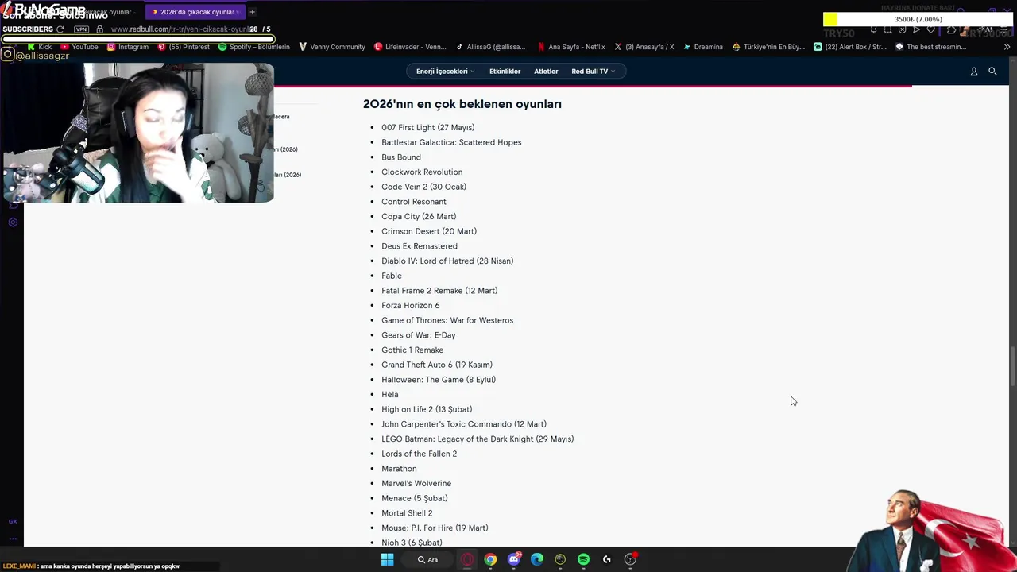This screenshot has height=572, width=1017.
Task: Click the VPN badge in address bar
Action: pyautogui.click(x=81, y=29)
